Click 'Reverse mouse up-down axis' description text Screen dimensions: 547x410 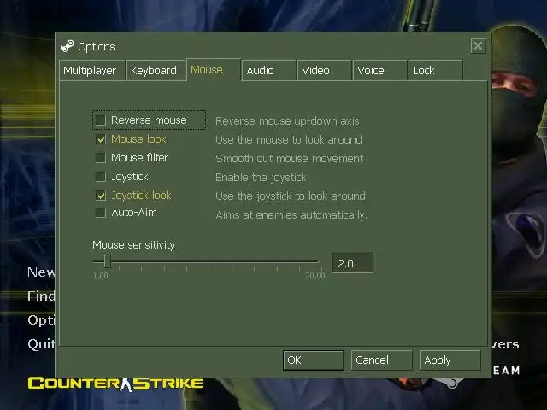pyautogui.click(x=287, y=121)
